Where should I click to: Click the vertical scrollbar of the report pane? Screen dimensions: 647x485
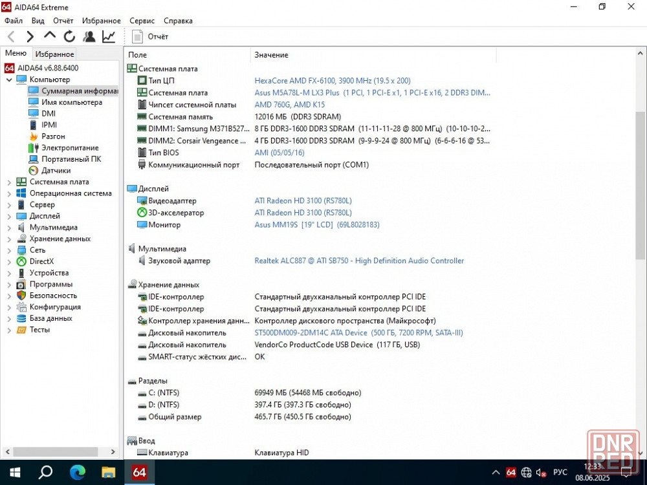point(640,186)
